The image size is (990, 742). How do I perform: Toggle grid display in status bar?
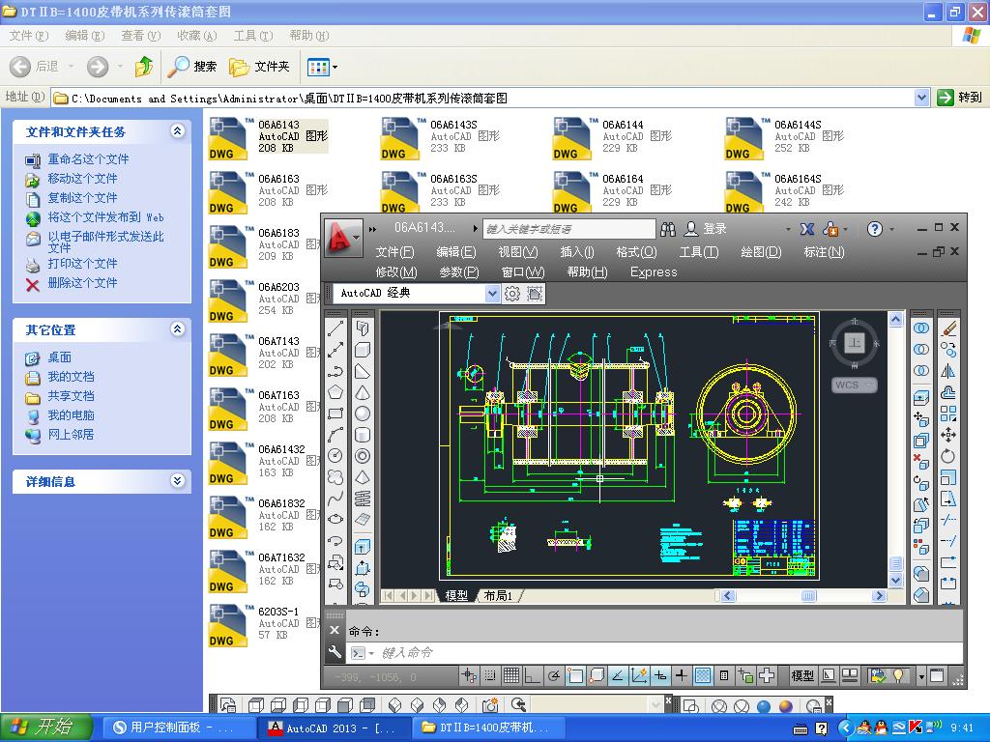(510, 675)
